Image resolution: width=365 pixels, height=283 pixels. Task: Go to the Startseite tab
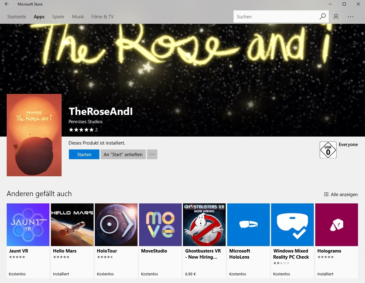pyautogui.click(x=16, y=17)
